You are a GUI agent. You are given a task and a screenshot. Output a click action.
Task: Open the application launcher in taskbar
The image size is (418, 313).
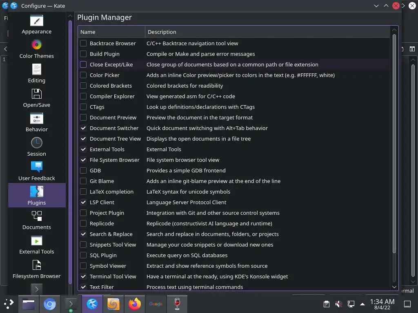9,304
